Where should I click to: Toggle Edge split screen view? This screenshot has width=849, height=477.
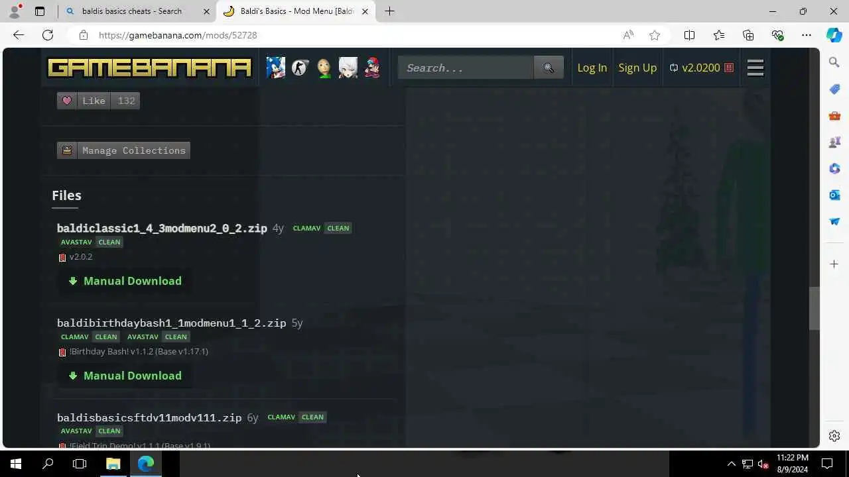[x=689, y=35]
